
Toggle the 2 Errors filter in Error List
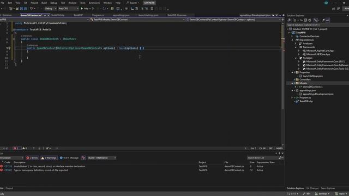pos(32,158)
